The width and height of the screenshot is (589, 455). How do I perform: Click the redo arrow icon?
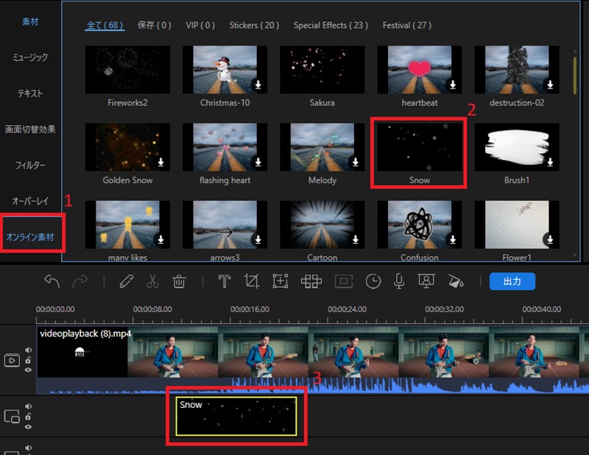click(80, 281)
